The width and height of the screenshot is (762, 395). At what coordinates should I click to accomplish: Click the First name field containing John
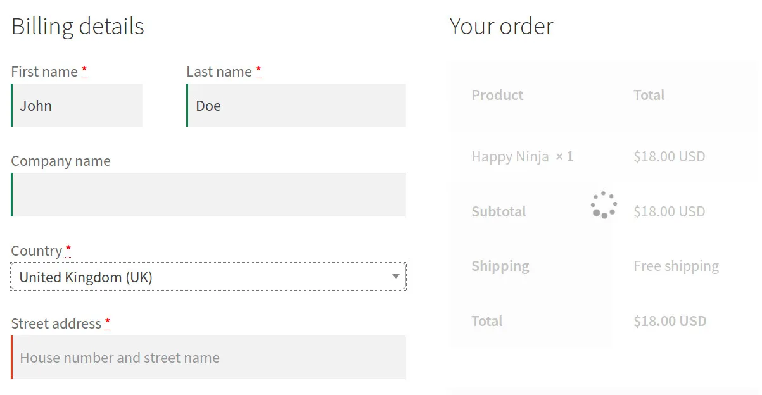click(76, 105)
